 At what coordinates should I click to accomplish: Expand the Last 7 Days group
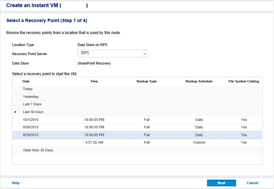point(32,104)
